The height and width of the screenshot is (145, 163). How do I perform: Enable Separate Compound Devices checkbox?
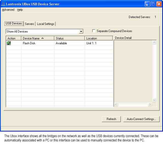(x=94, y=31)
